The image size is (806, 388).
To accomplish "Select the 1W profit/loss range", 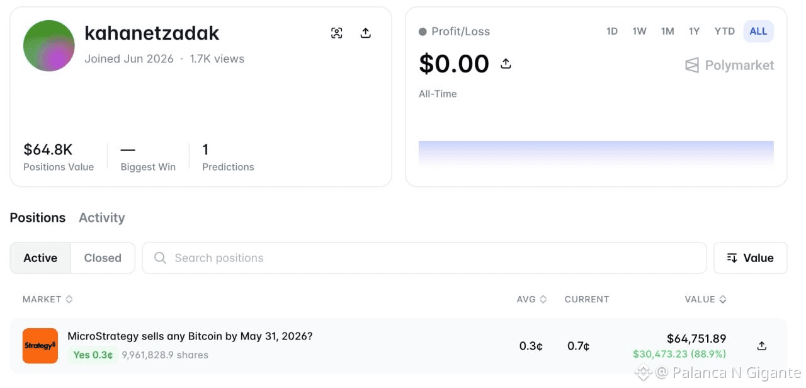I will click(x=639, y=31).
